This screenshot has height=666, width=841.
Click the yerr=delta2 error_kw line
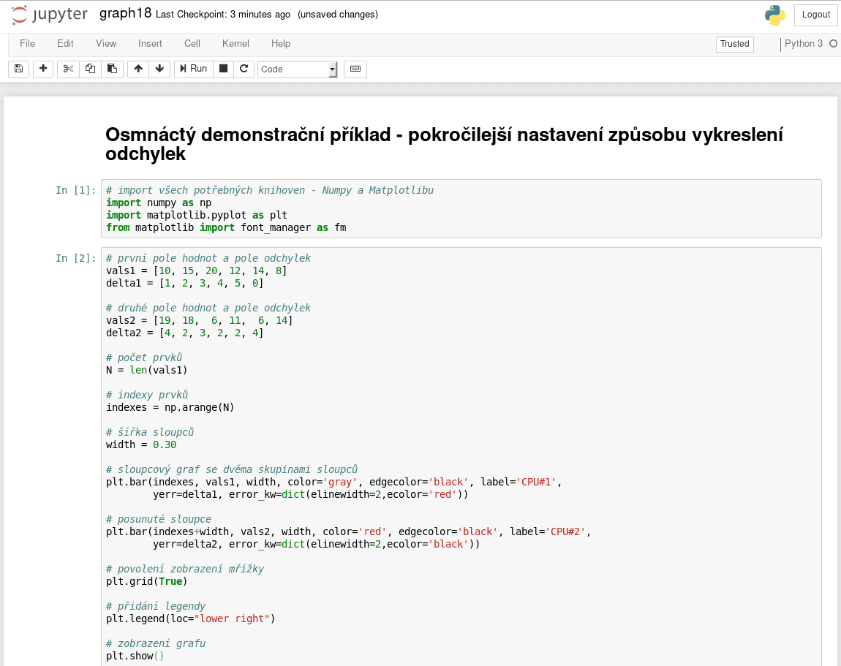[x=317, y=544]
